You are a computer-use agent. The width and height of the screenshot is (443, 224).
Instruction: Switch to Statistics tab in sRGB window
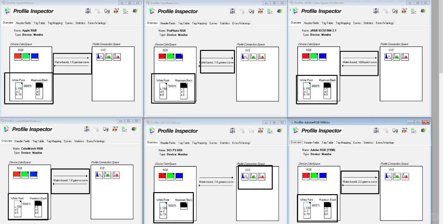point(368,23)
